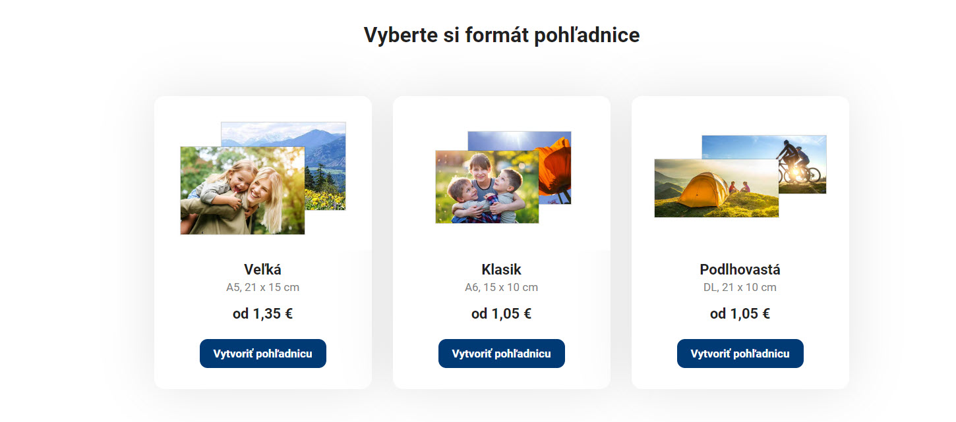Viewport: 956px width, 422px height.
Task: Click the A6, 15 x 10 cm label
Action: (x=501, y=288)
